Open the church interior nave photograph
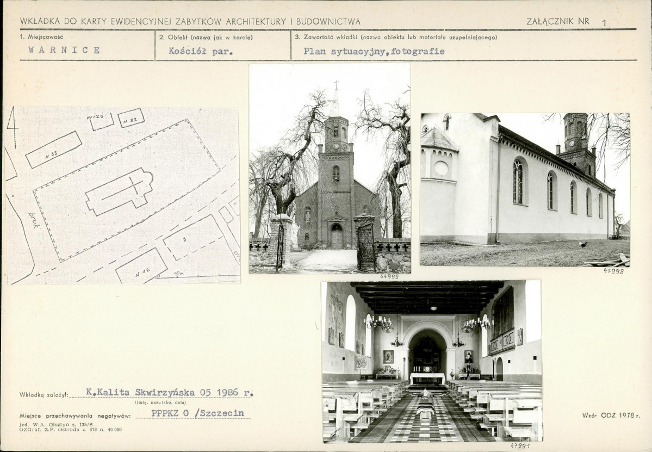 432,361
